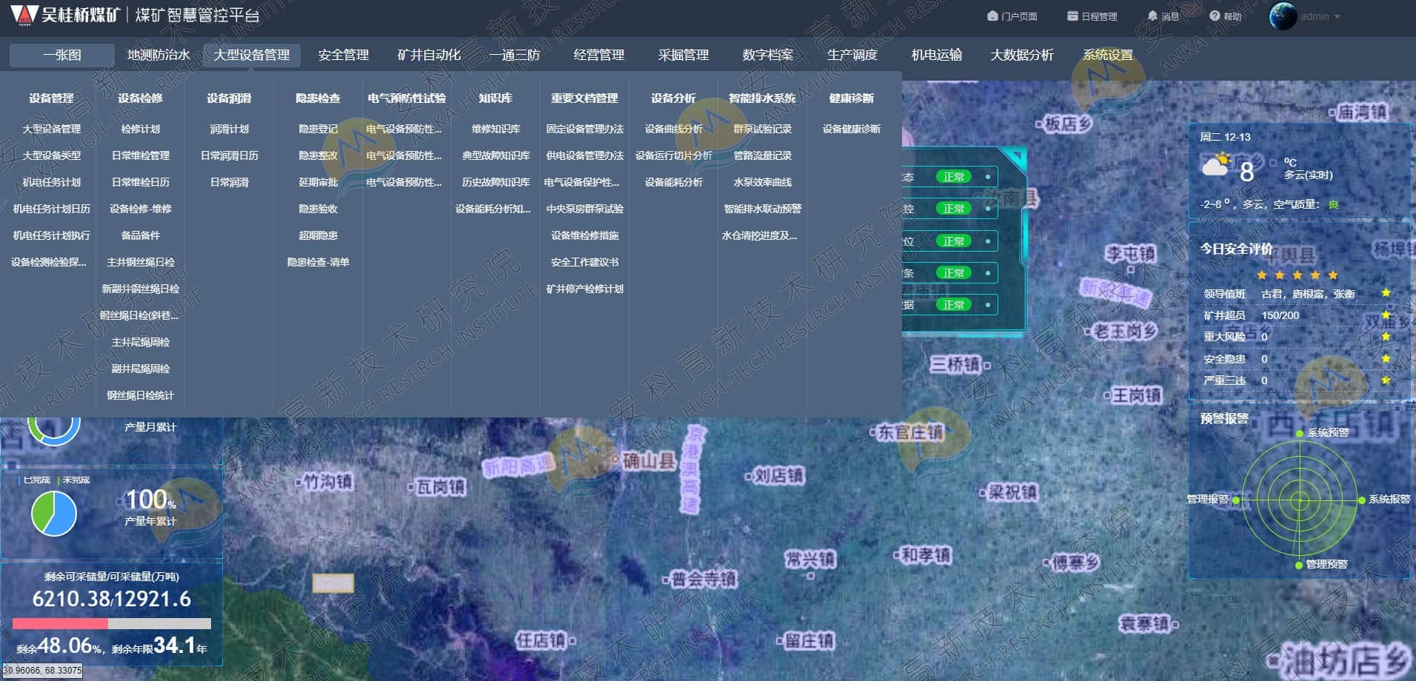Open 副井尾绳周检 entry

141,369
